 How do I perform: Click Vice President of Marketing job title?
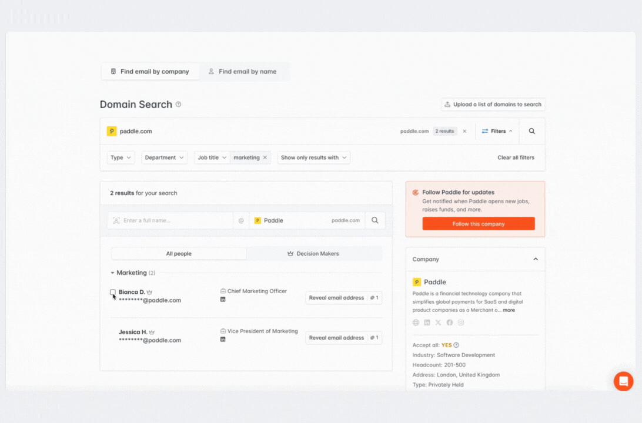click(x=262, y=331)
